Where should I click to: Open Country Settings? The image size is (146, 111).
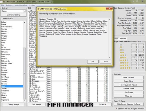[x=13, y=104]
